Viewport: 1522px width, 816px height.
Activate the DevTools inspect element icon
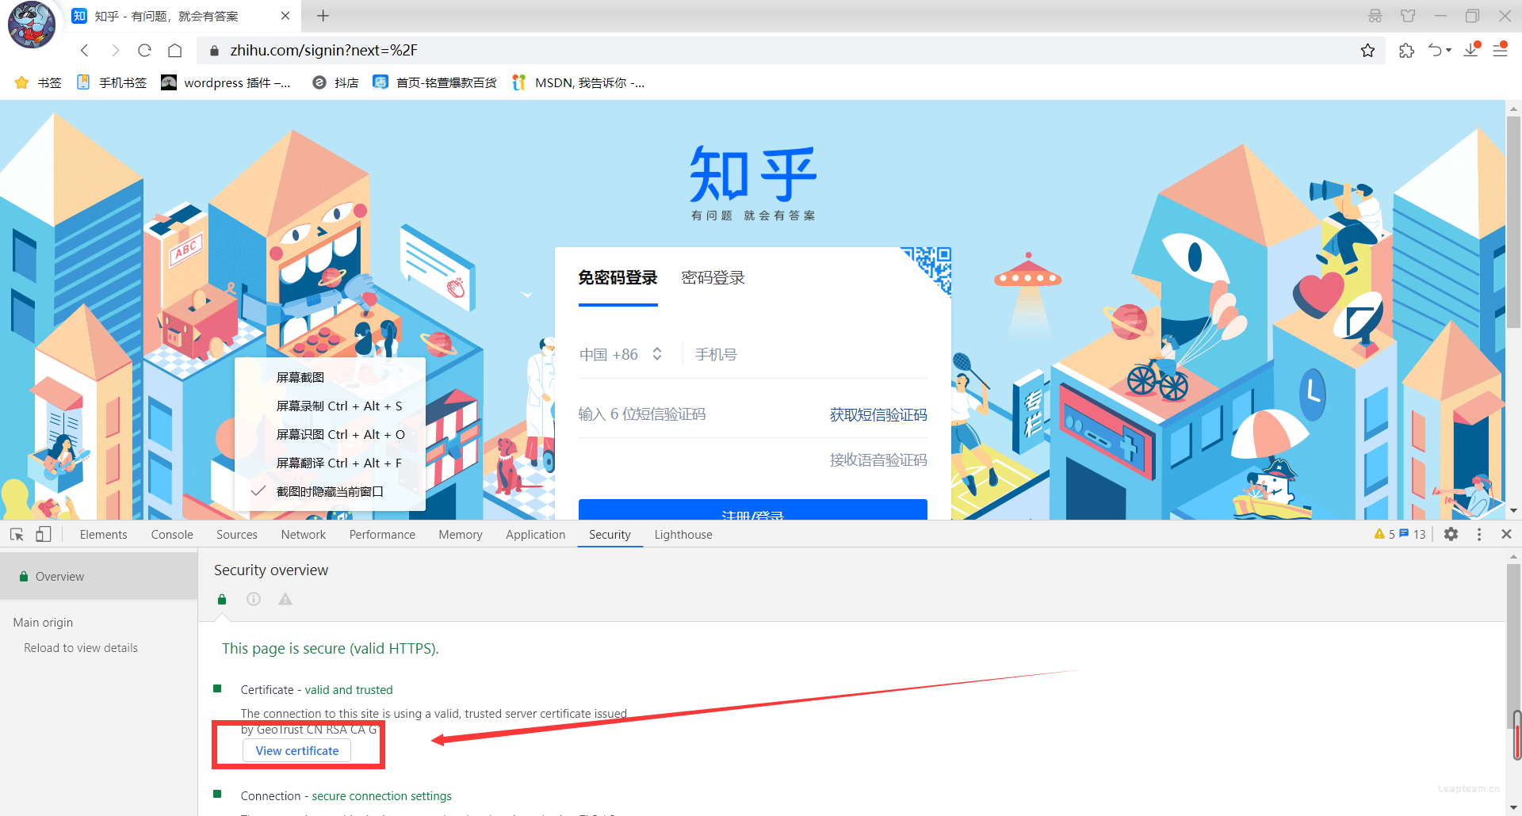click(x=17, y=535)
